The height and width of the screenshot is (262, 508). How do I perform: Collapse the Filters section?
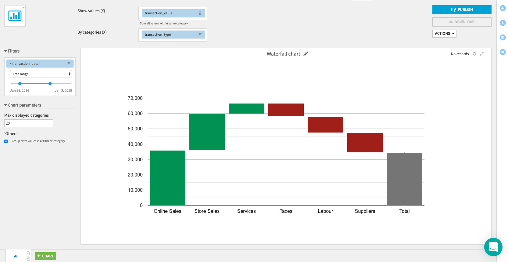click(x=5, y=51)
